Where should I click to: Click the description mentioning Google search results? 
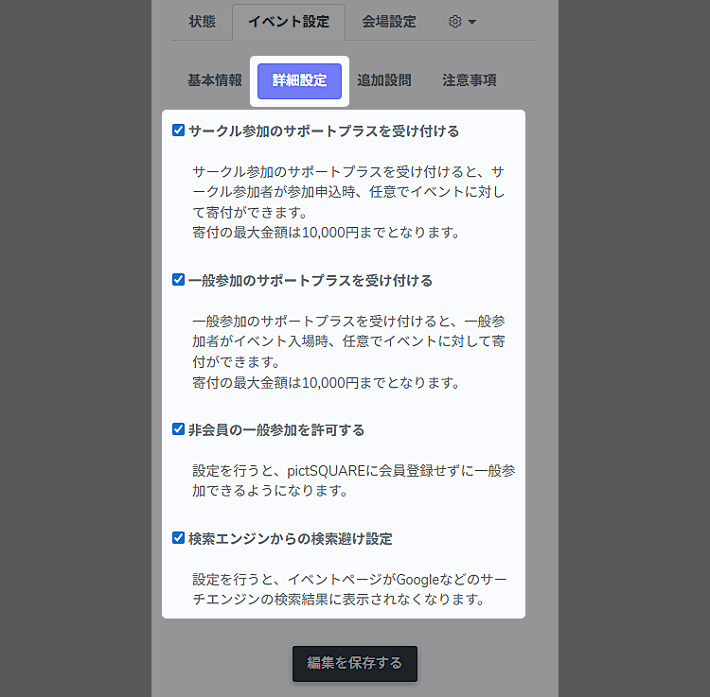pos(353,589)
